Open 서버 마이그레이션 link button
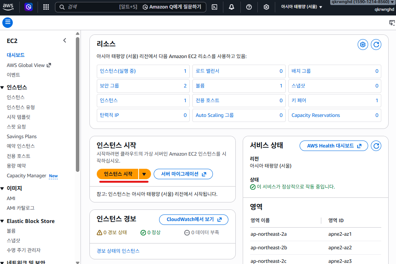The image size is (396, 264). (x=183, y=174)
